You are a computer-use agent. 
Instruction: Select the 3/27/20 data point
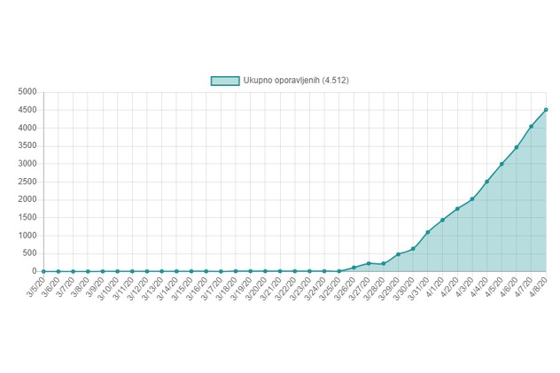click(369, 263)
